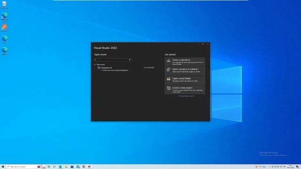Minimize the Visual Studio 2022 start window
301x169 pixels.
point(198,44)
